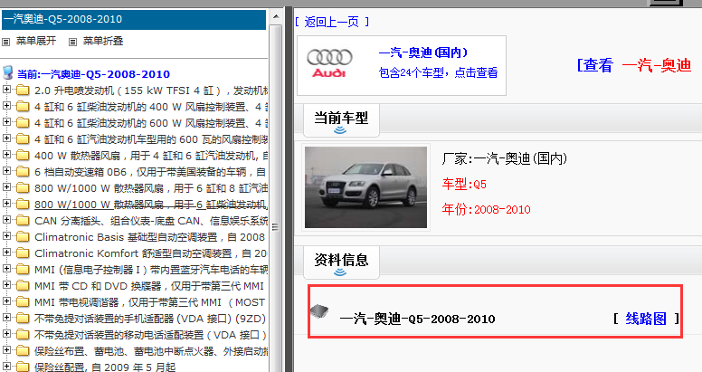Click folder icon of 800 W/1000 W 6 缸柴油发动机 row
702x372 pixels.
23,205
